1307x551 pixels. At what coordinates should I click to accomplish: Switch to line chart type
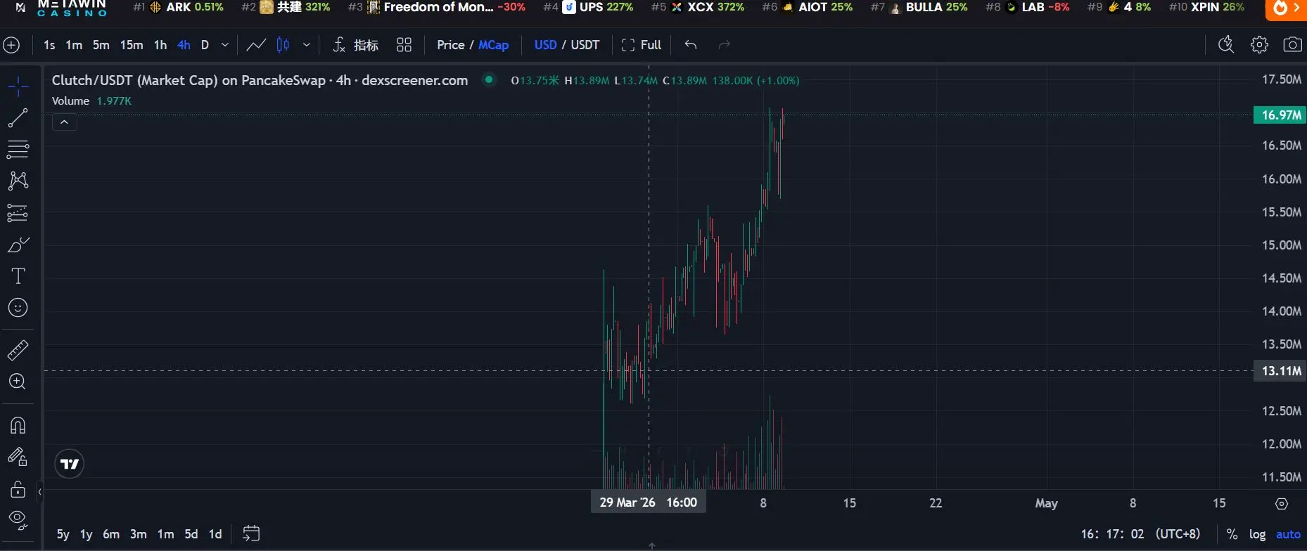256,45
